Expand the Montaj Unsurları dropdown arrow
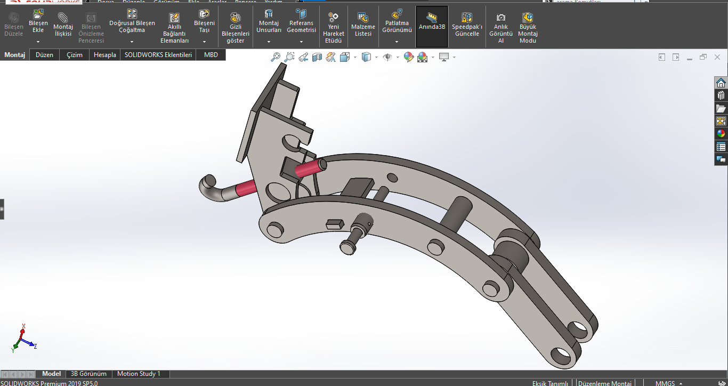 click(269, 42)
